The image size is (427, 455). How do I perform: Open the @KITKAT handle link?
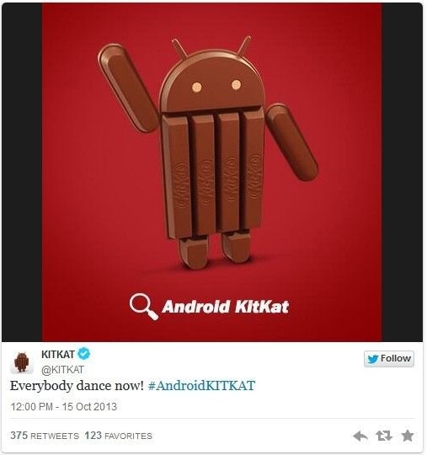pyautogui.click(x=62, y=369)
